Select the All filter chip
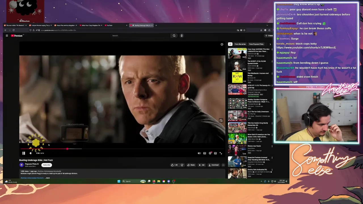363x204 pixels. tap(230, 44)
